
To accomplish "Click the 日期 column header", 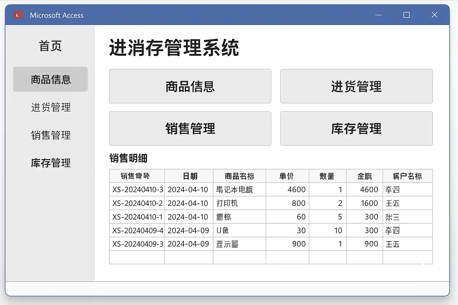I will click(x=189, y=176).
